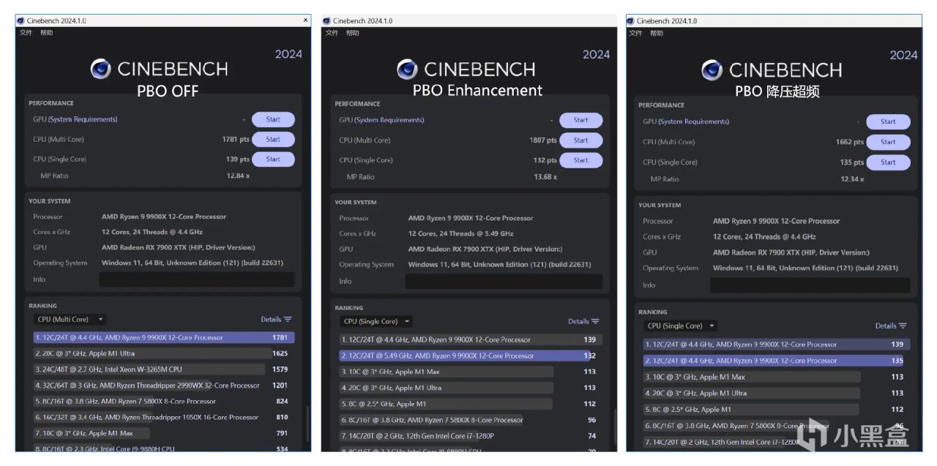The height and width of the screenshot is (466, 937).
Task: Click 13.68 x MP Ratio value
Action: click(x=545, y=177)
